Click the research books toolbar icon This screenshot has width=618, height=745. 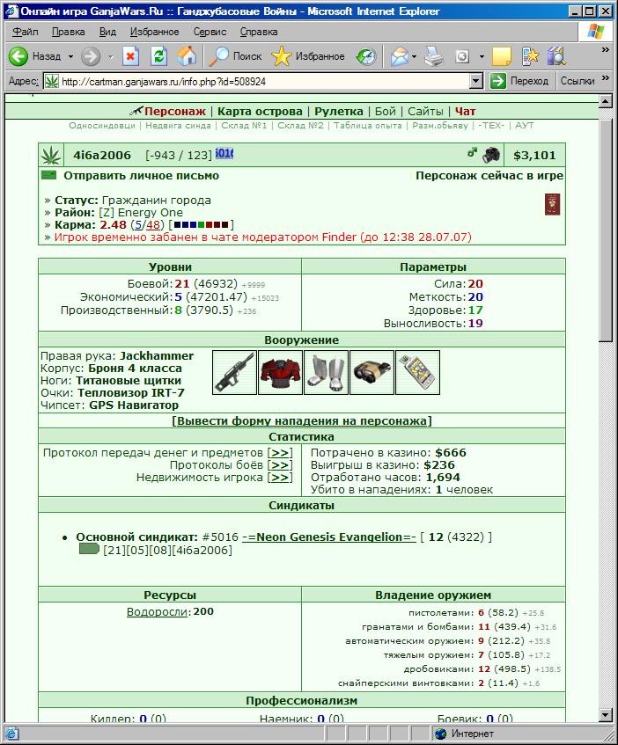[x=556, y=56]
